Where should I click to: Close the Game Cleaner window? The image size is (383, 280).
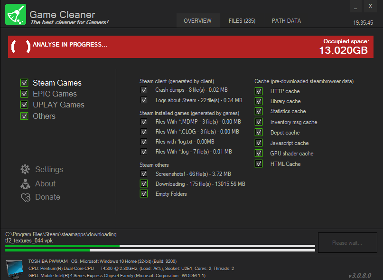371,6
